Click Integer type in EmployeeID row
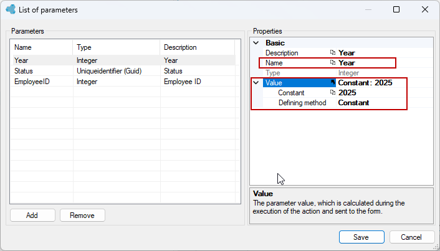440x251 pixels. (x=87, y=82)
